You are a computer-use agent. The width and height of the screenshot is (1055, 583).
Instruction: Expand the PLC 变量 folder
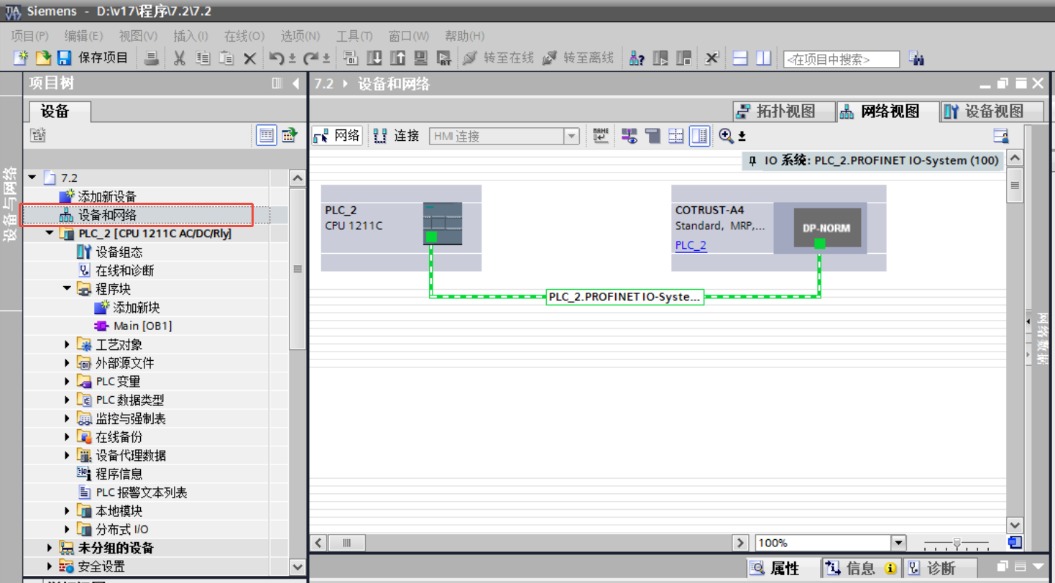[67, 382]
